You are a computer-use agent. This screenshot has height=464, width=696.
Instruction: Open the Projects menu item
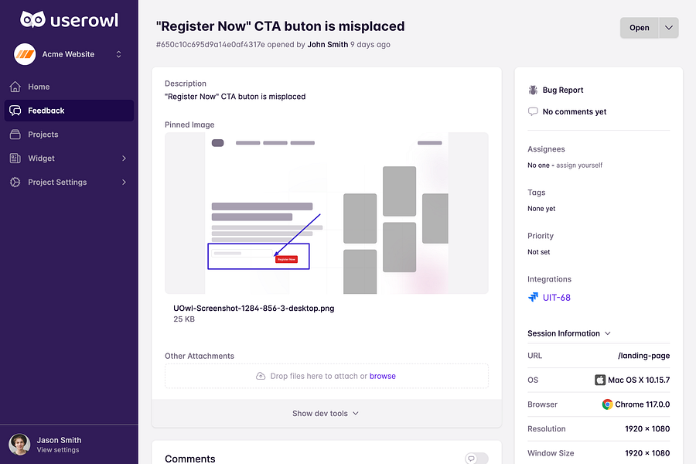tap(69, 135)
